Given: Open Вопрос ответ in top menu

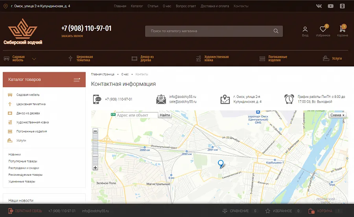Looking at the screenshot, I should (x=186, y=6).
